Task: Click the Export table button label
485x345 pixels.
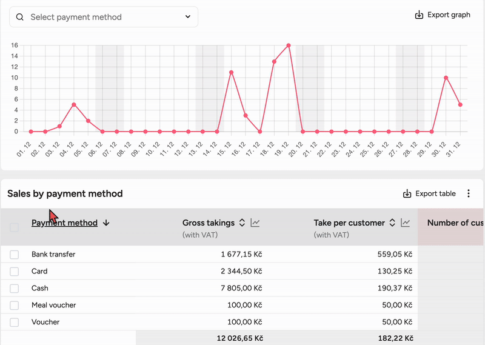Action: 435,194
